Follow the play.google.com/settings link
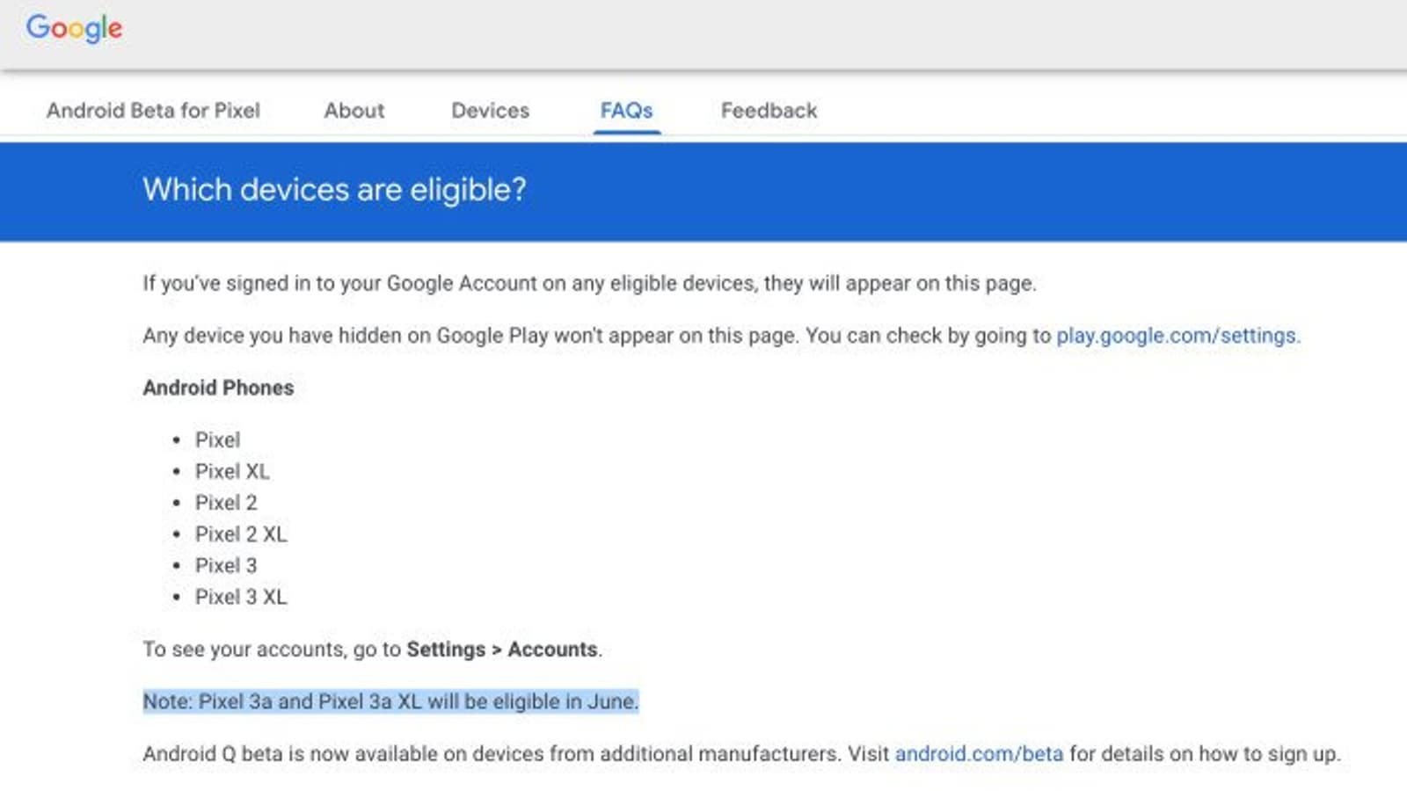 tap(1177, 336)
